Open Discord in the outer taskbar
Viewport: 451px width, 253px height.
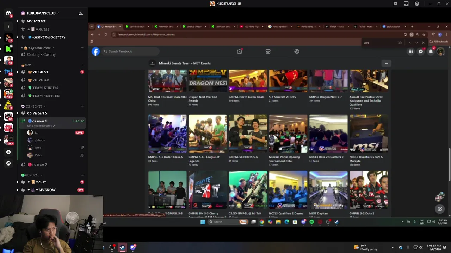(x=133, y=247)
